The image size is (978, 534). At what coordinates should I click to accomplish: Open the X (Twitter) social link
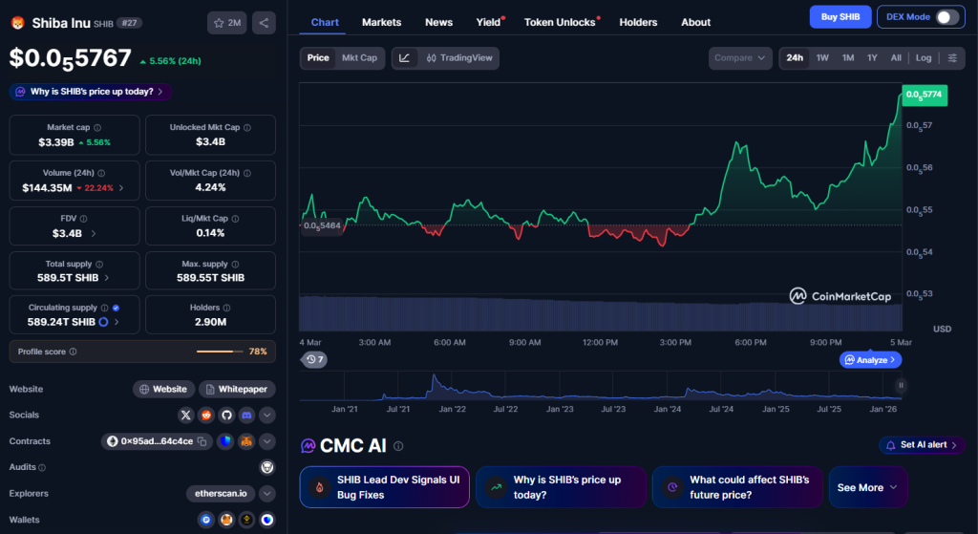[186, 416]
